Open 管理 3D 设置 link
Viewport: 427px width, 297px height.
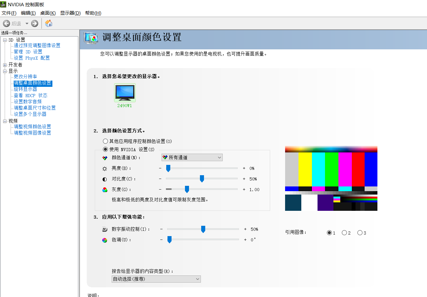pyautogui.click(x=28, y=52)
